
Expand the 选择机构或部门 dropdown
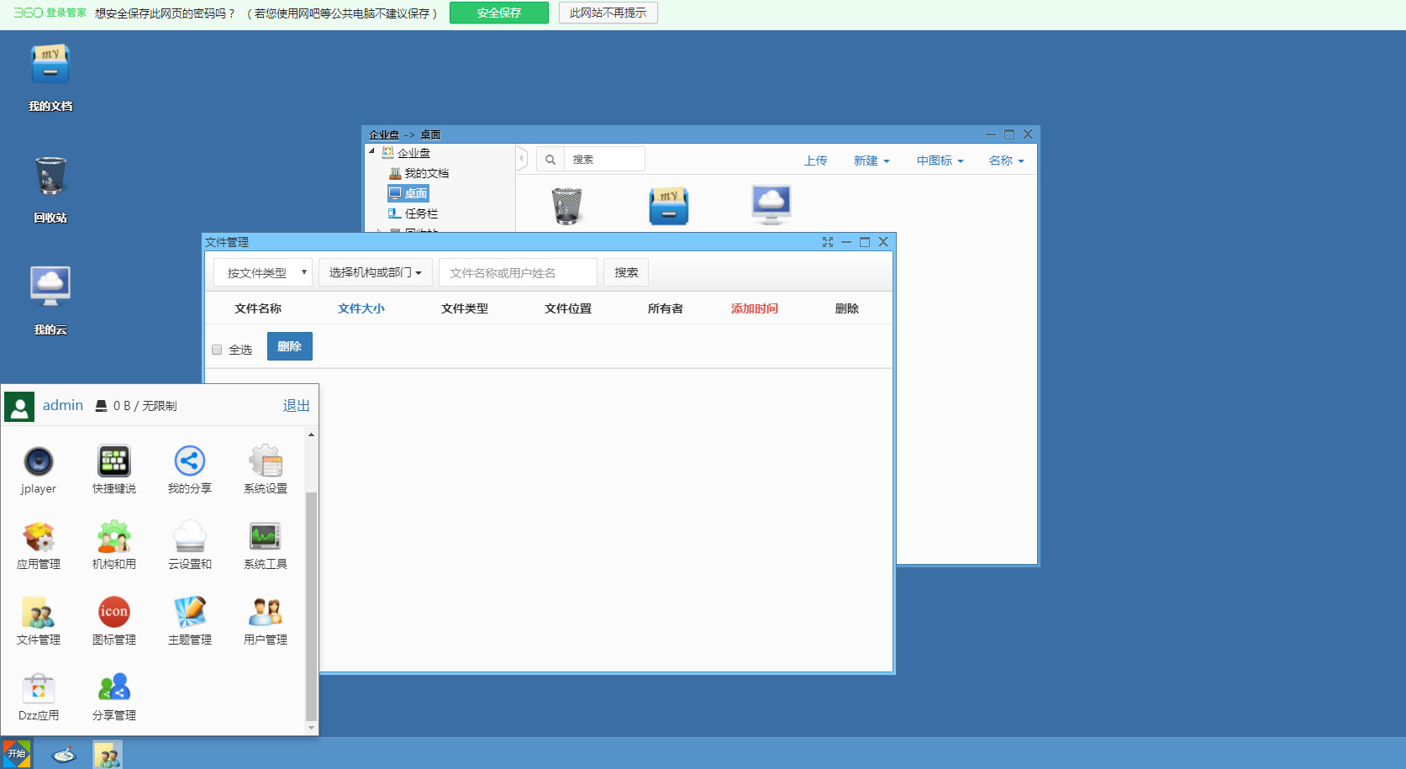[x=375, y=273]
